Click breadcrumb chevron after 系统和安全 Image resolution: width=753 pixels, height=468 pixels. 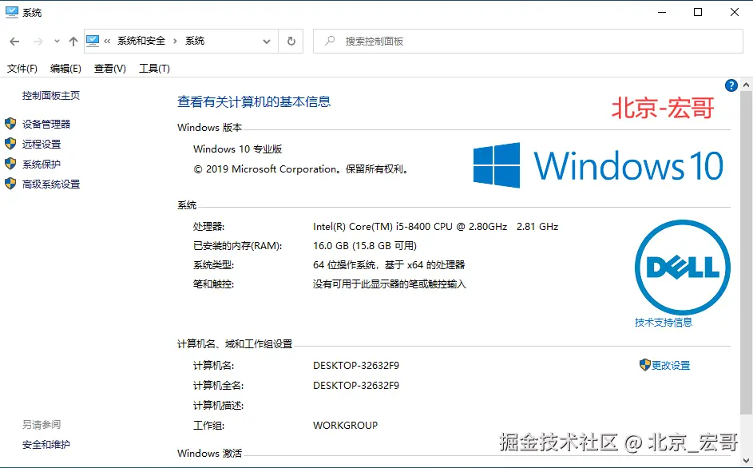(176, 42)
